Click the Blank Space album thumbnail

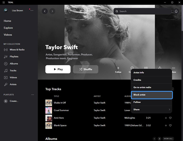click(49, 125)
